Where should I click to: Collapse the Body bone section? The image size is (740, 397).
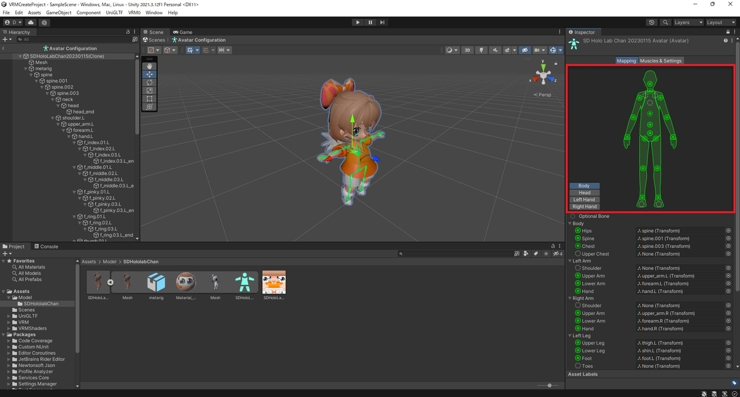tap(570, 223)
